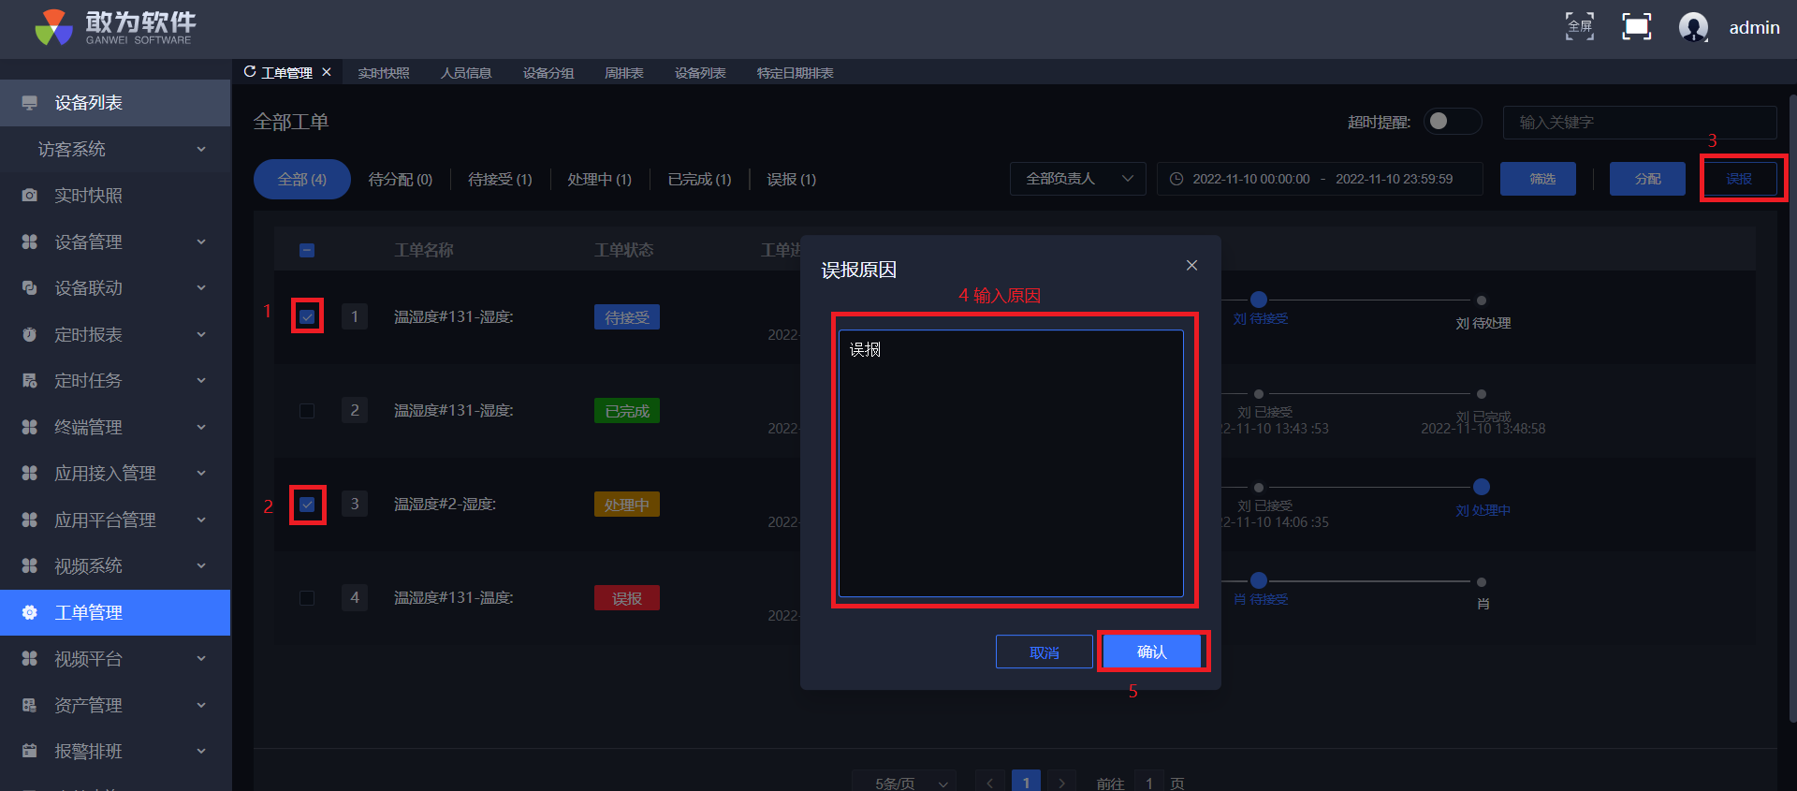Toggle the select-all checkbox in table header
This screenshot has width=1797, height=791.
307,250
